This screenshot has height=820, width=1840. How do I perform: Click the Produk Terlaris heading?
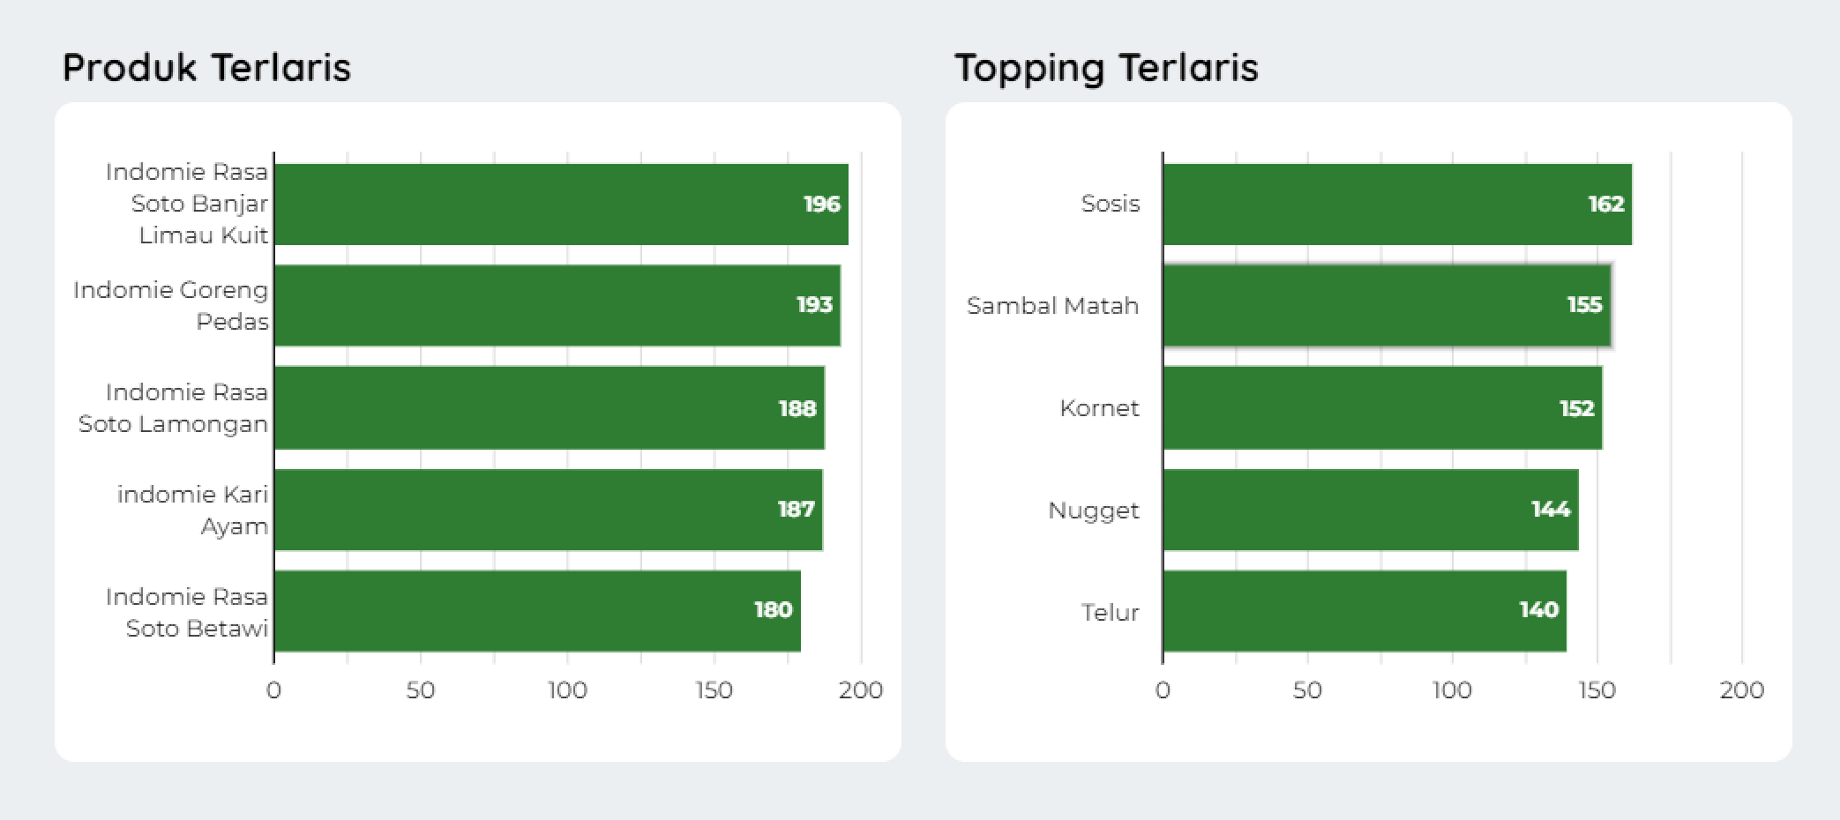pos(206,68)
